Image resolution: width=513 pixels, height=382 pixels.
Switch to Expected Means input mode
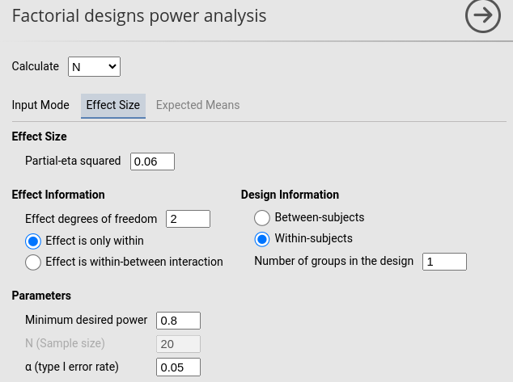[197, 105]
